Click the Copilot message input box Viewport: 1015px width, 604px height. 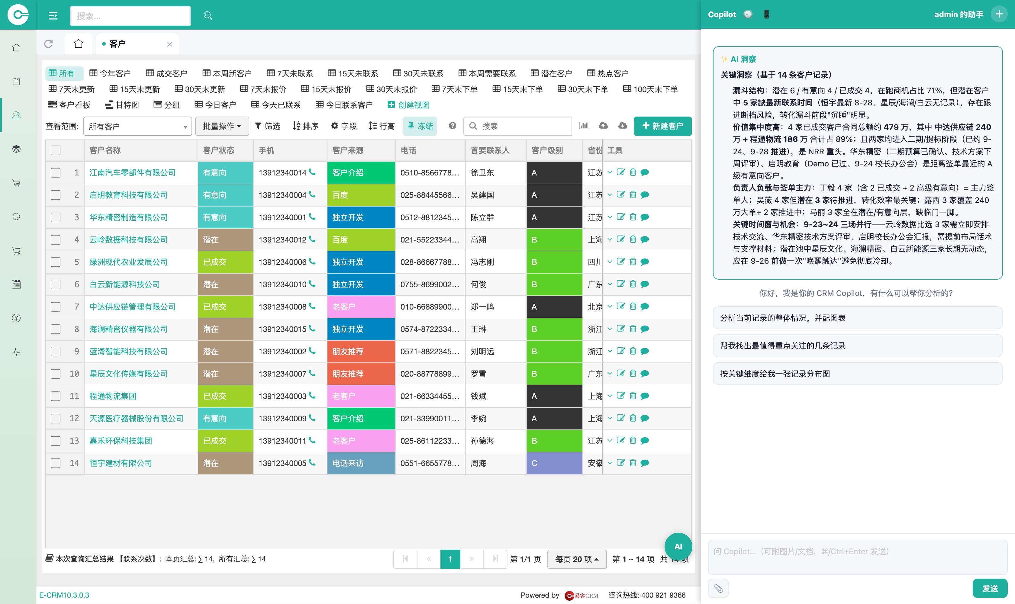857,557
